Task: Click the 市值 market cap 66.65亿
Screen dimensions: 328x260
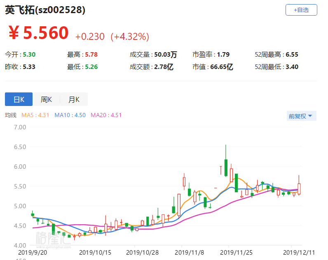Action: pos(222,67)
